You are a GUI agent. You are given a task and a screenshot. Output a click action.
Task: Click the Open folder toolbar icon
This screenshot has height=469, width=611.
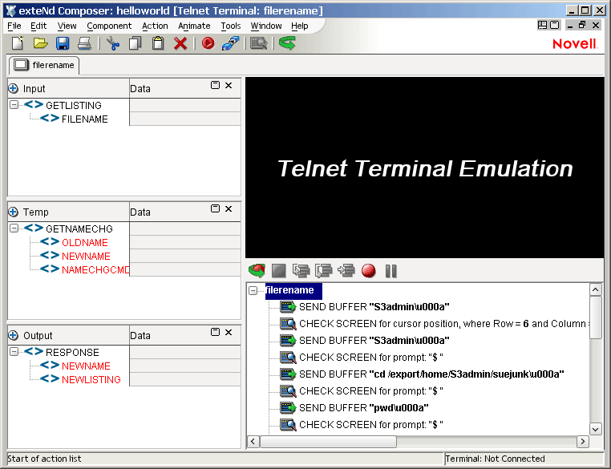point(41,42)
